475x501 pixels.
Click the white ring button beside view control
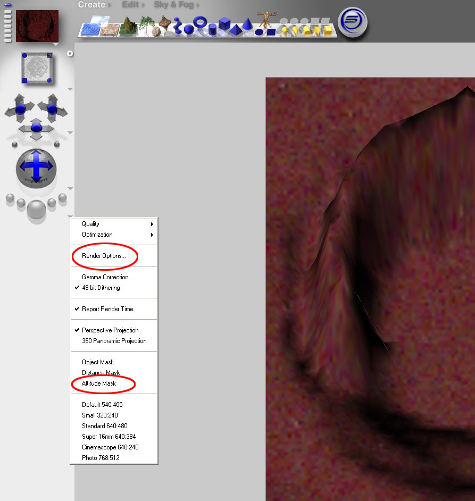click(70, 54)
